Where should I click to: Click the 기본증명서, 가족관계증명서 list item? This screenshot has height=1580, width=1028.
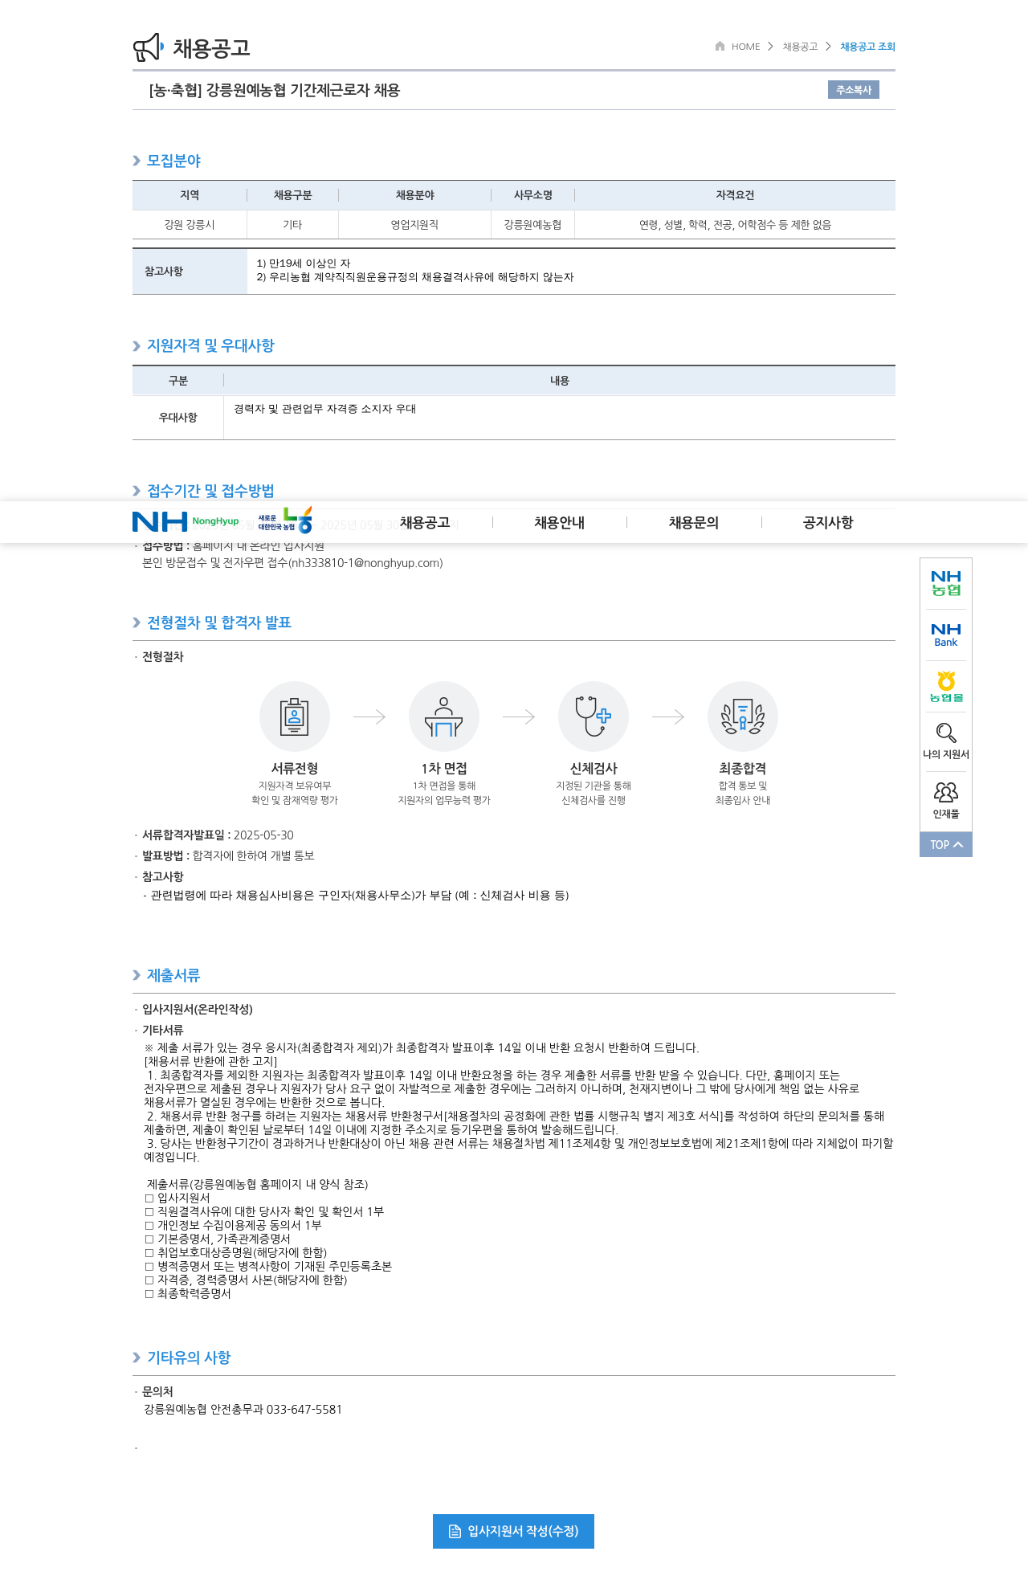218,1239
